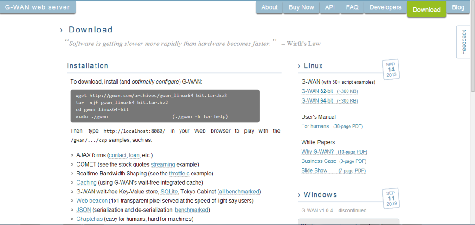Click the tar -xjf command line
Image resolution: width=475 pixels, height=225 pixels.
coord(122,103)
